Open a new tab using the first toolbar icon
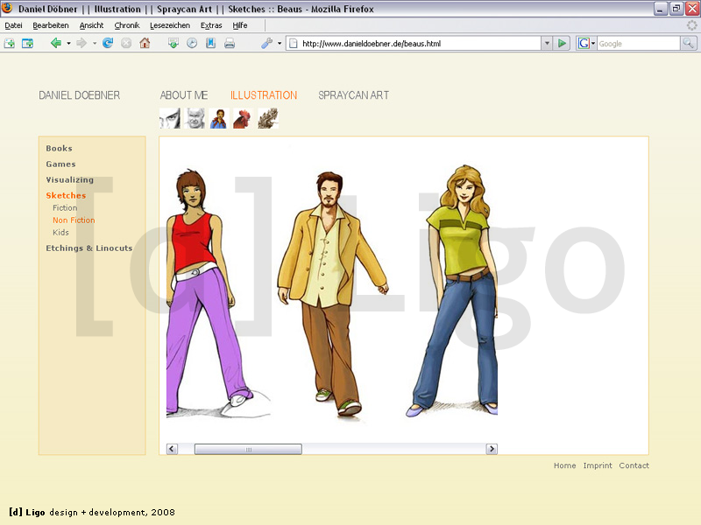The width and height of the screenshot is (701, 525). 10,43
